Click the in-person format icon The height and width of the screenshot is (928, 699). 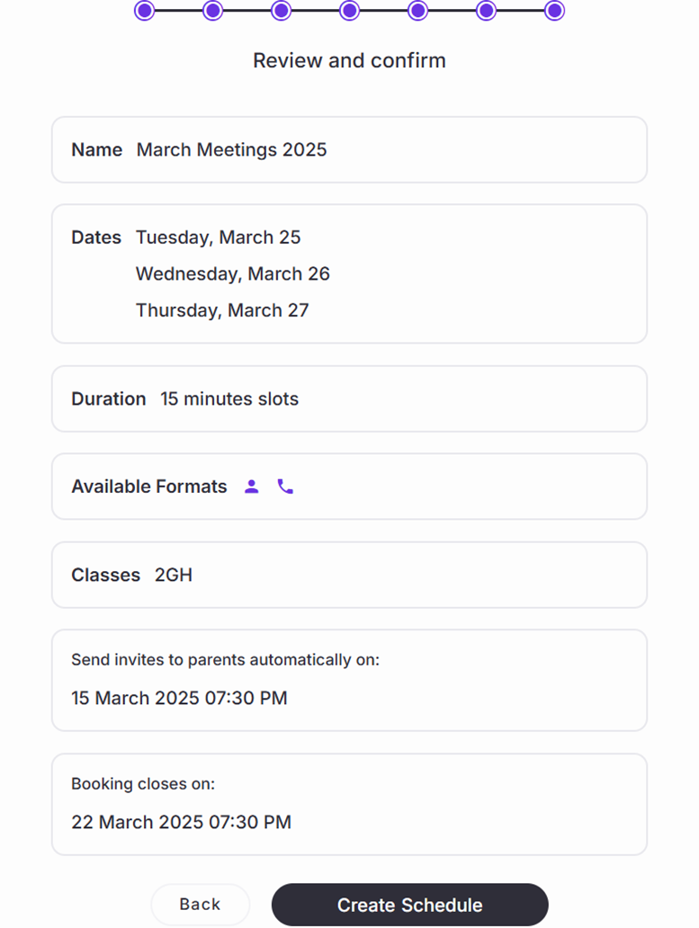(252, 486)
